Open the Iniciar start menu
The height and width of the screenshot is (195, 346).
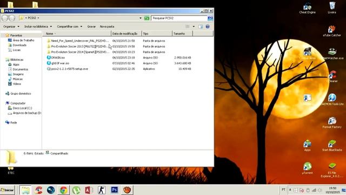click(x=7, y=190)
